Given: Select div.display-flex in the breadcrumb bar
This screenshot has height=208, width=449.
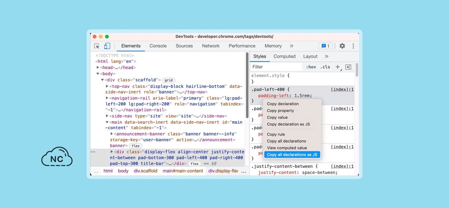Looking at the screenshot, I should (223, 171).
